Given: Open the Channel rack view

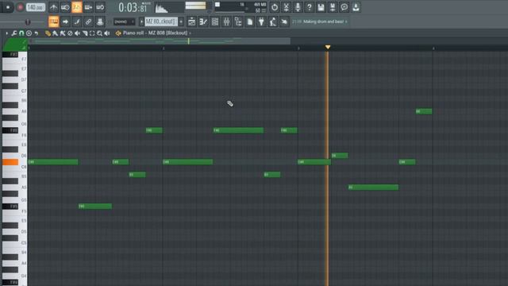Looking at the screenshot, I should (215, 21).
